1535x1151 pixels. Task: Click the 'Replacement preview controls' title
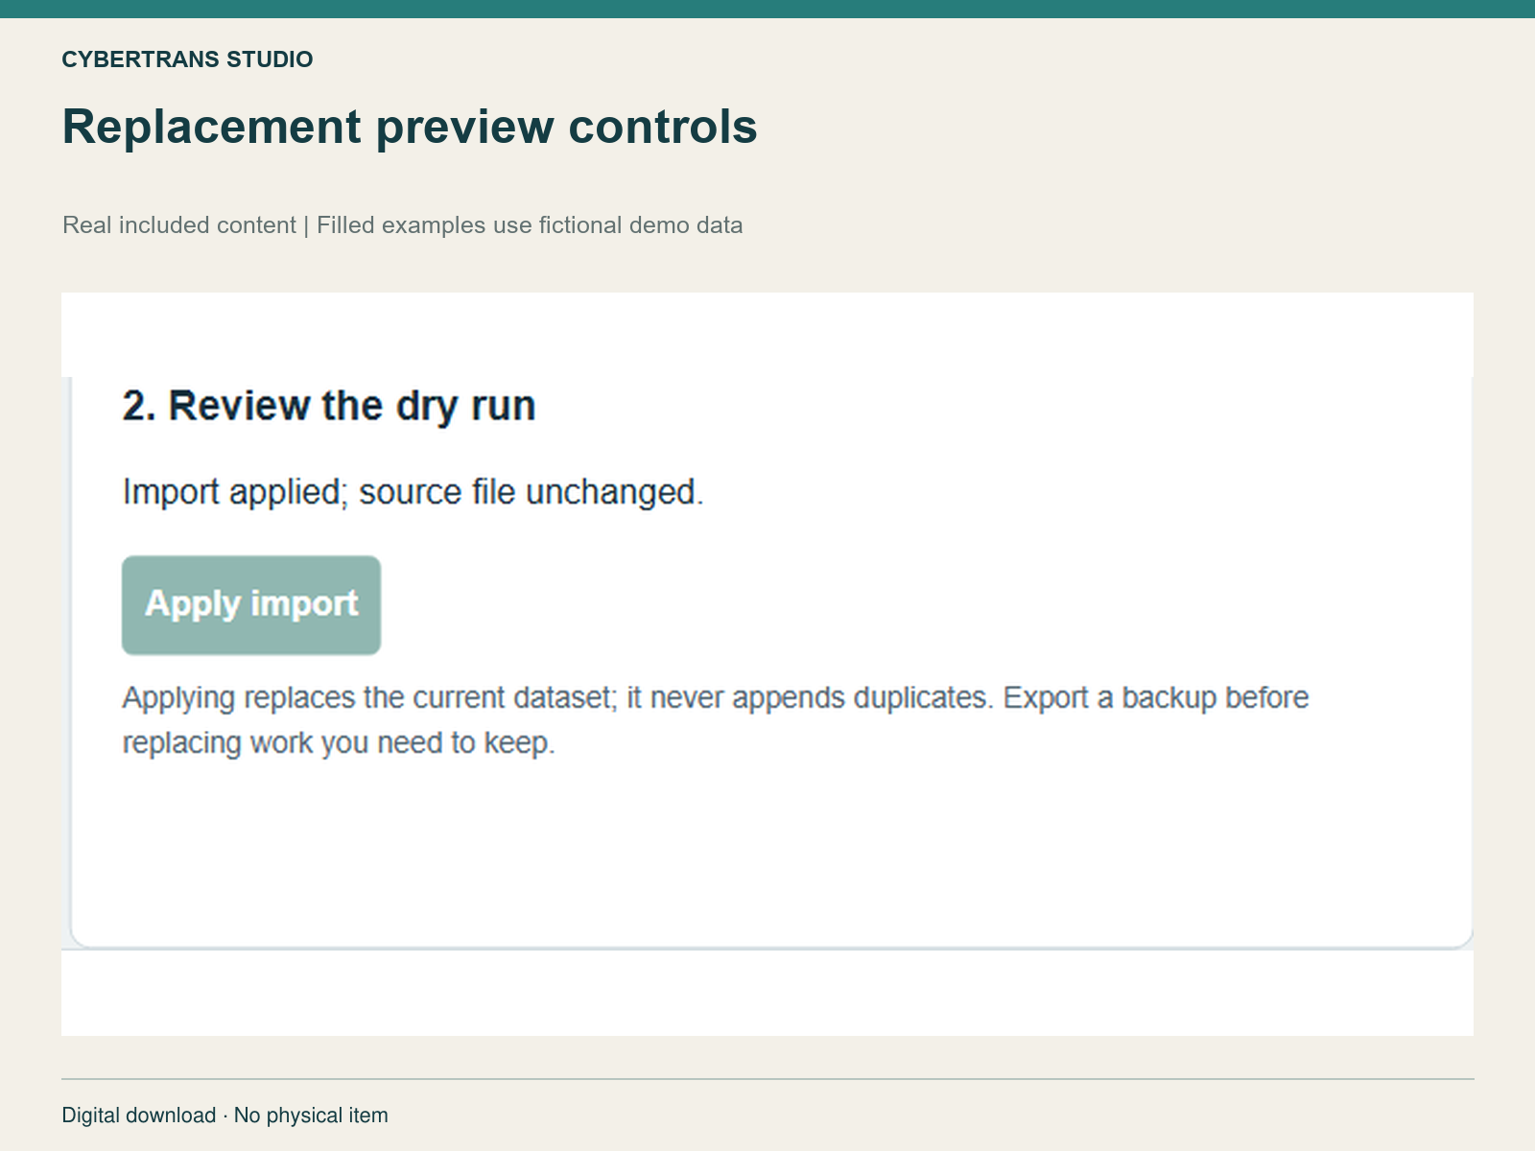coord(410,127)
